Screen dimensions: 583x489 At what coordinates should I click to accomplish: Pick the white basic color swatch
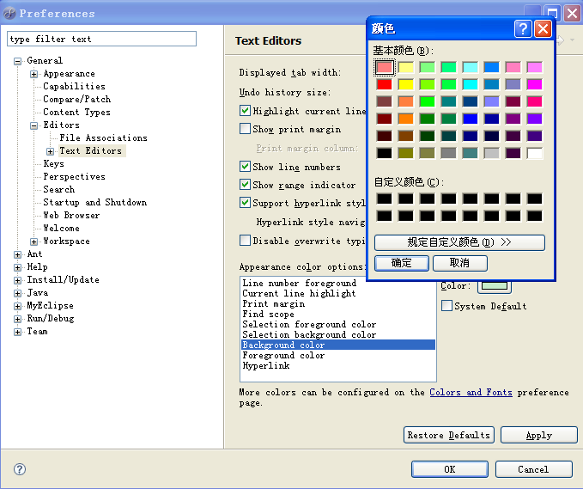click(x=534, y=153)
